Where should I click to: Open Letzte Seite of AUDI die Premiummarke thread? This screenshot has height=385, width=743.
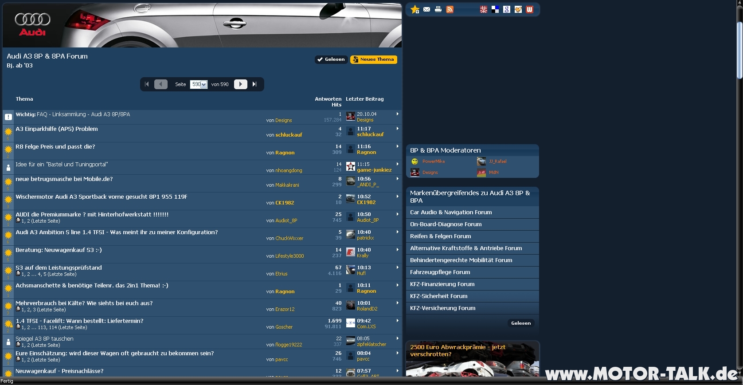pos(45,221)
